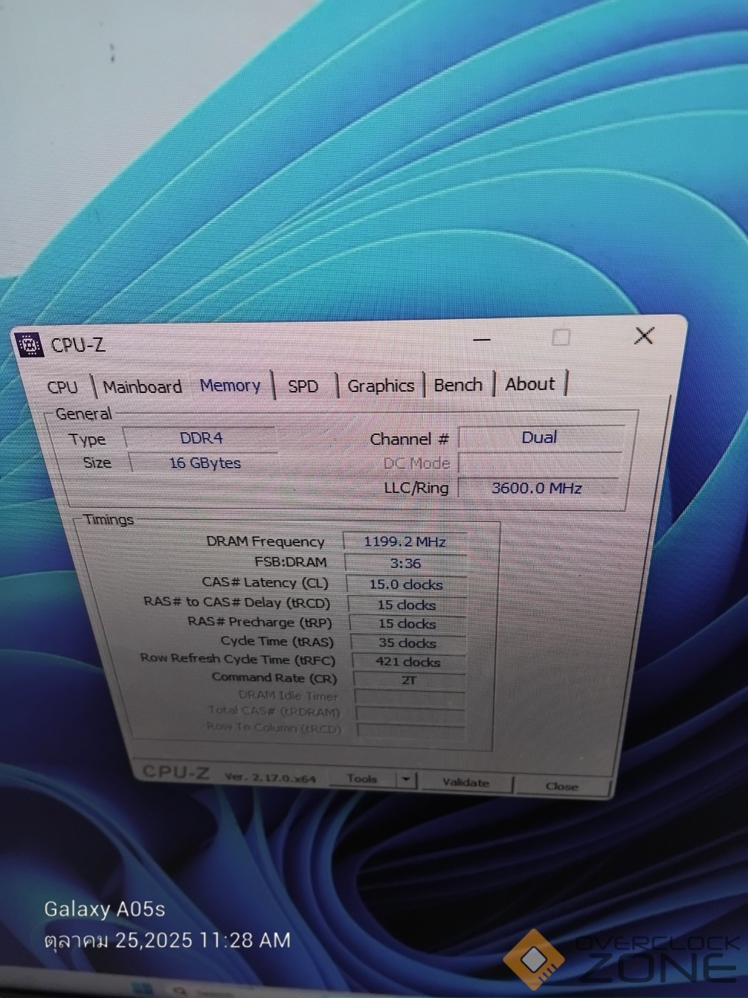The height and width of the screenshot is (998, 748).
Task: Click the Validate button
Action: click(466, 782)
